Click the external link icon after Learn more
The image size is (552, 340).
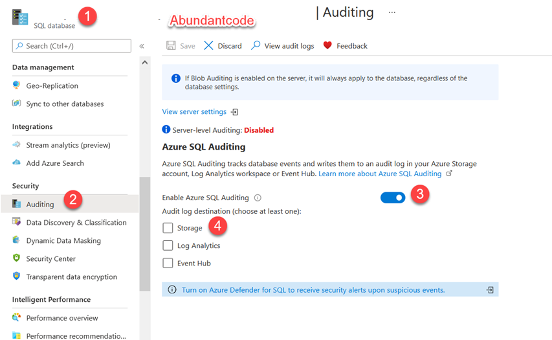click(449, 173)
